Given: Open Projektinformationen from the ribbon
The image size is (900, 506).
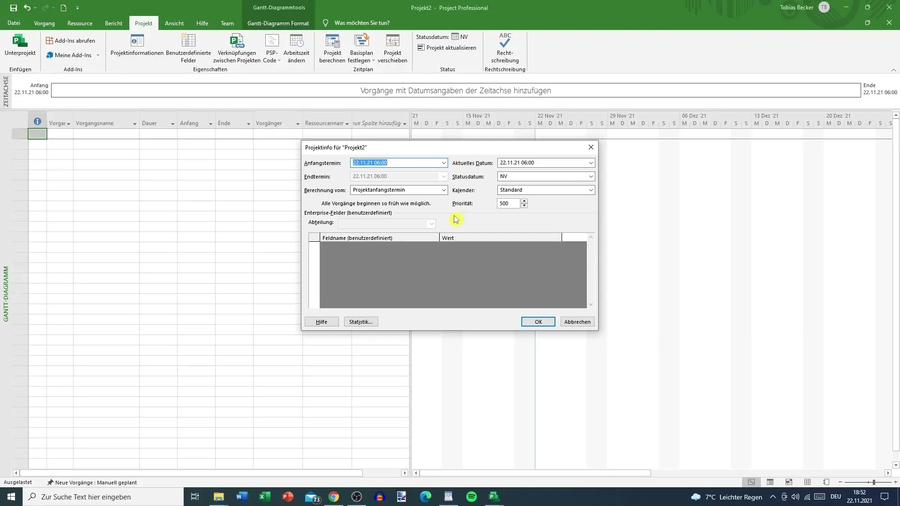Looking at the screenshot, I should tap(137, 45).
